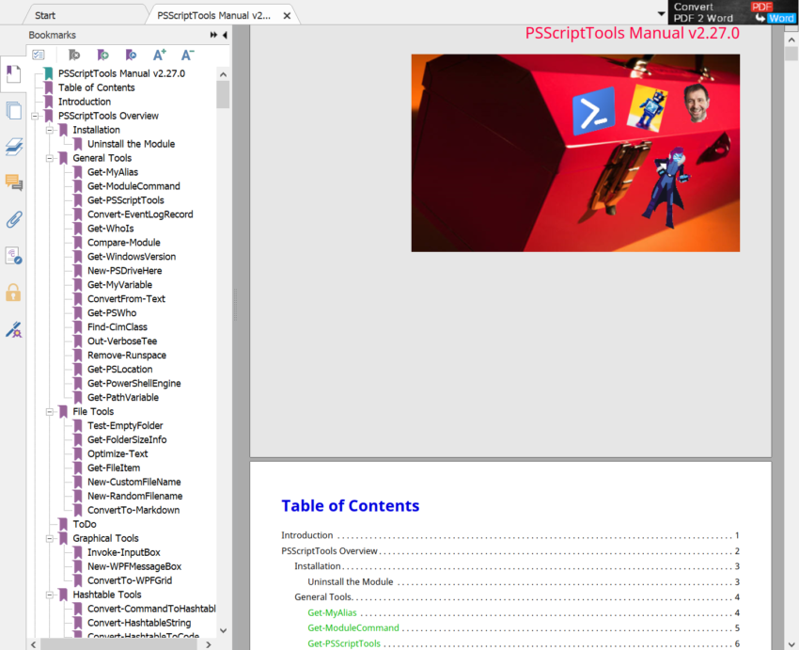The image size is (799, 650).
Task: Increase bookmark font size with A+
Action: 160,55
